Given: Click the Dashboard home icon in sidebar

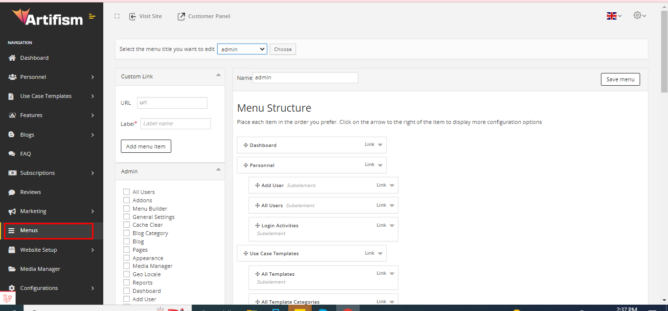Looking at the screenshot, I should click(12, 58).
